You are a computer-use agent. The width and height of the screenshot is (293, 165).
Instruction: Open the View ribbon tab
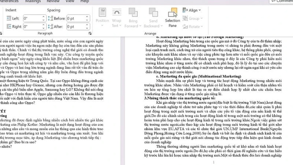pyautogui.click(x=70, y=1)
